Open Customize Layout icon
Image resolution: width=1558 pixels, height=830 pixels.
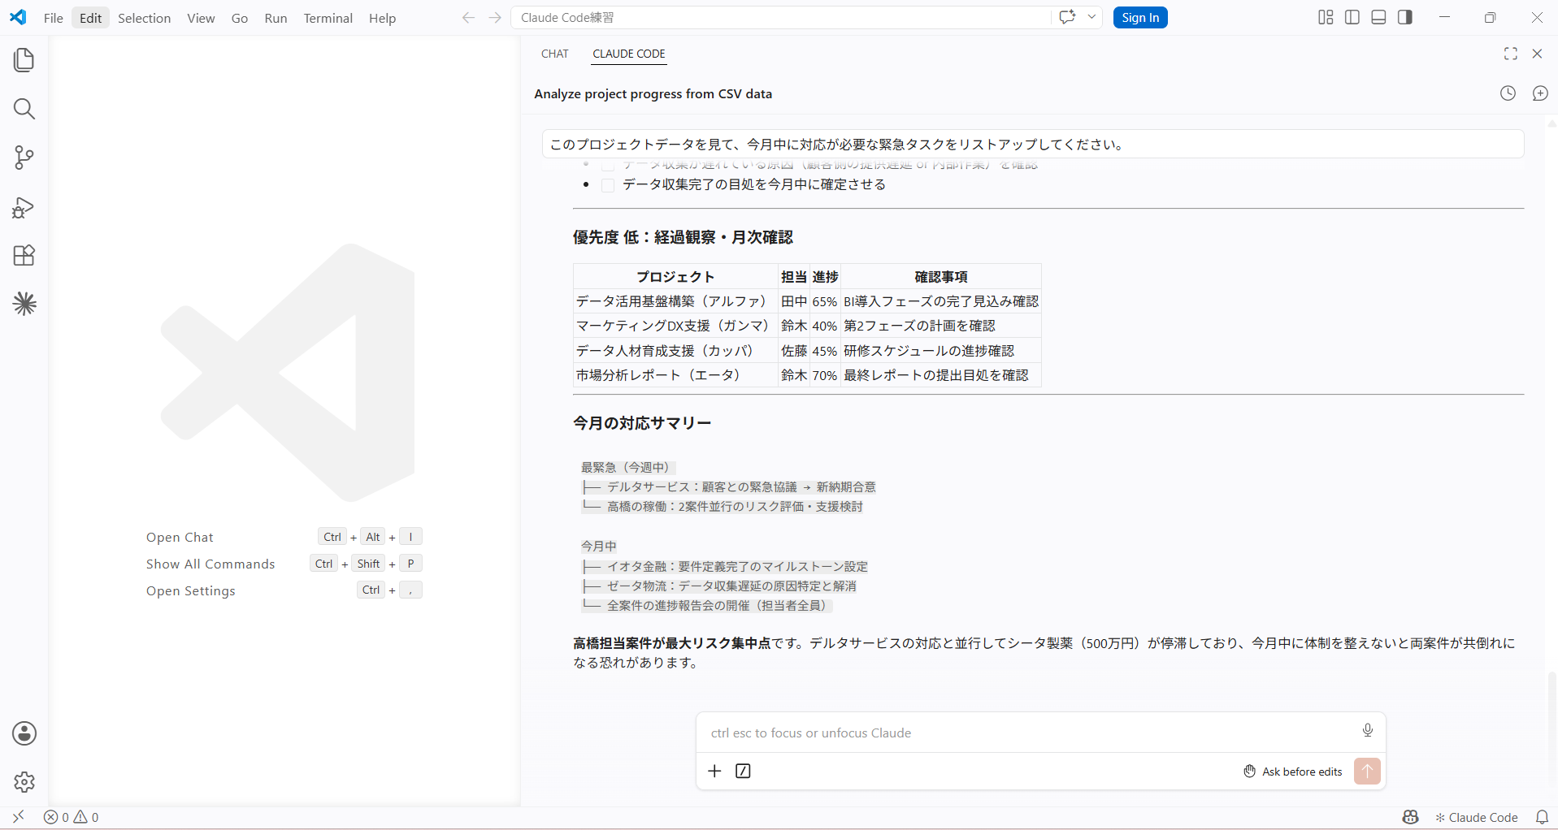pyautogui.click(x=1326, y=17)
